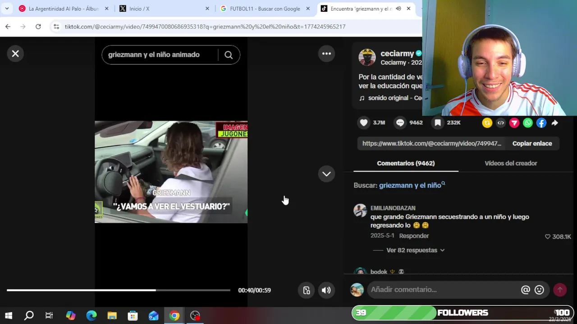This screenshot has width=577, height=324.
Task: Insert a mention with @ icon
Action: tap(526, 290)
